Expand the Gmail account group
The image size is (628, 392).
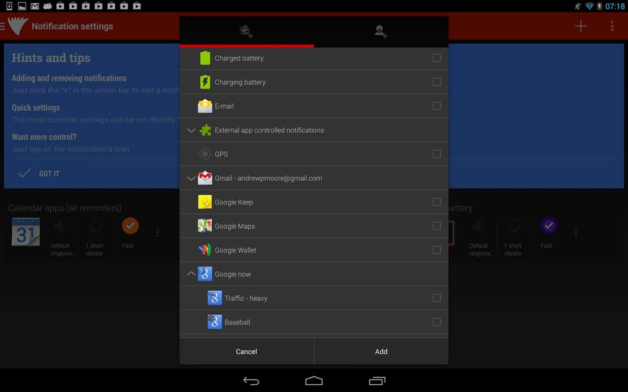pos(191,178)
